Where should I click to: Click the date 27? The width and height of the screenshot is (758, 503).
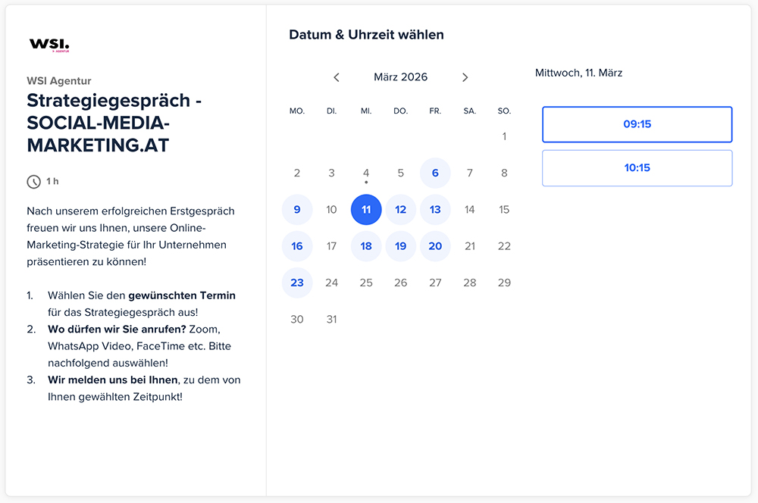click(435, 283)
